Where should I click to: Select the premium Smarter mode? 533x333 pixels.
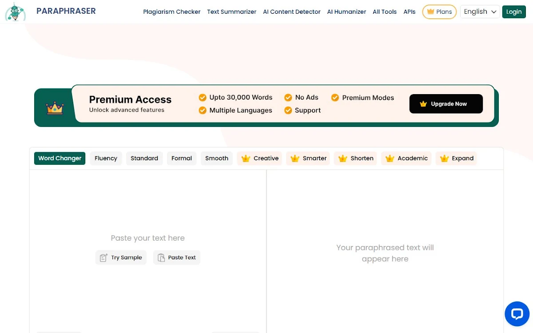pos(308,158)
